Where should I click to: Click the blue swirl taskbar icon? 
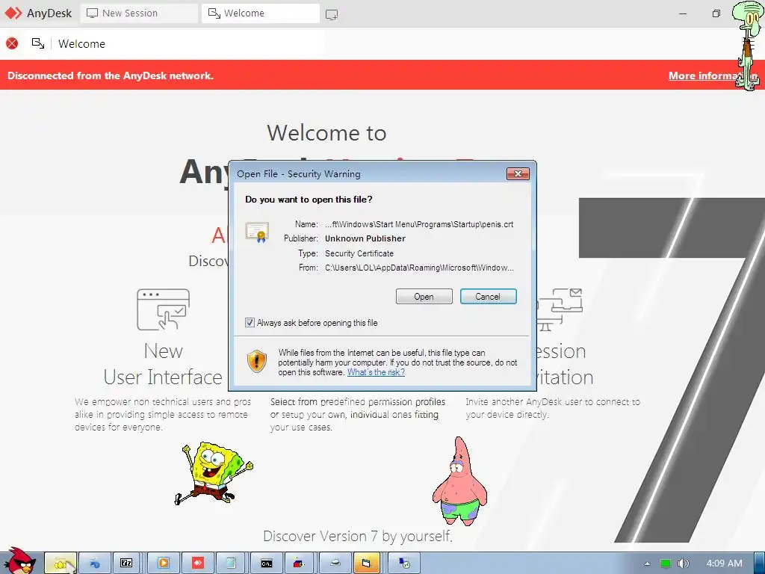tap(95, 564)
